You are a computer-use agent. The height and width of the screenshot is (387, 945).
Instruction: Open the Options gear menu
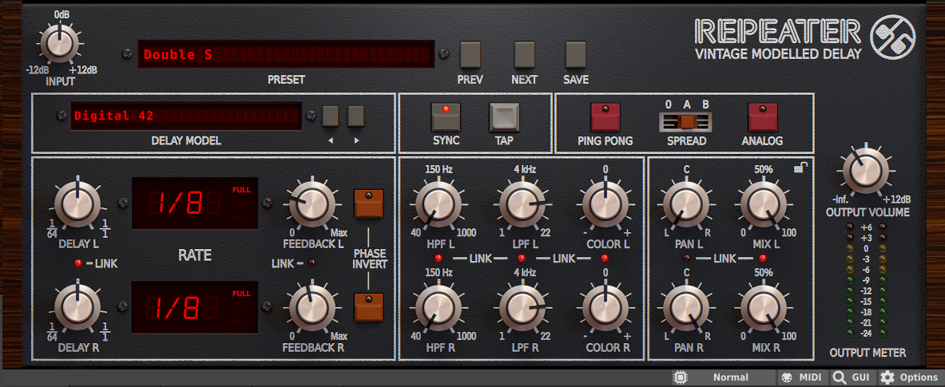tap(910, 377)
